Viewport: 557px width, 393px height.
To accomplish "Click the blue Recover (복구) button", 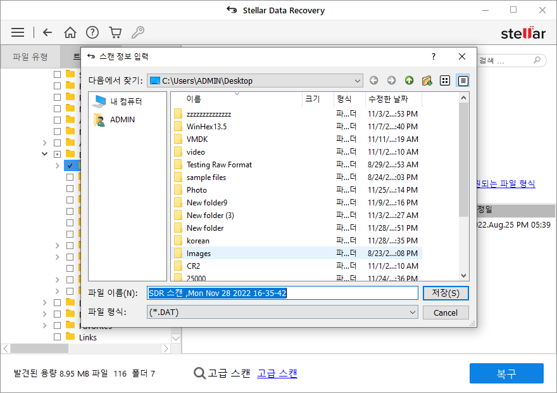I will (x=506, y=373).
